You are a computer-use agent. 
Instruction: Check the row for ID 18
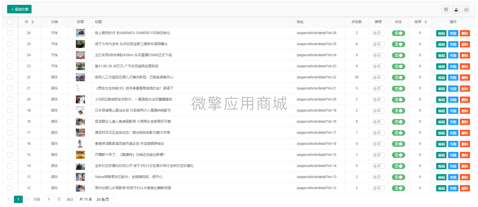pyautogui.click(x=10, y=122)
